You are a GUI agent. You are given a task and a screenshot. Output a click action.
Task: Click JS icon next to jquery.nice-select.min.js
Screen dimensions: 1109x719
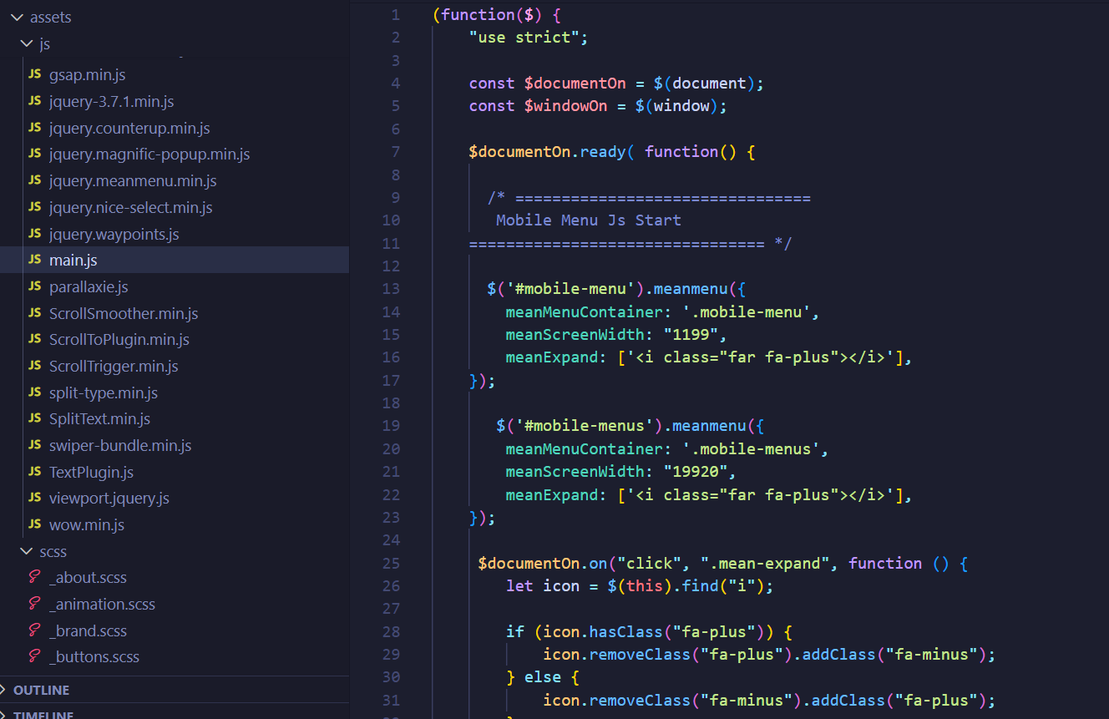pyautogui.click(x=34, y=207)
